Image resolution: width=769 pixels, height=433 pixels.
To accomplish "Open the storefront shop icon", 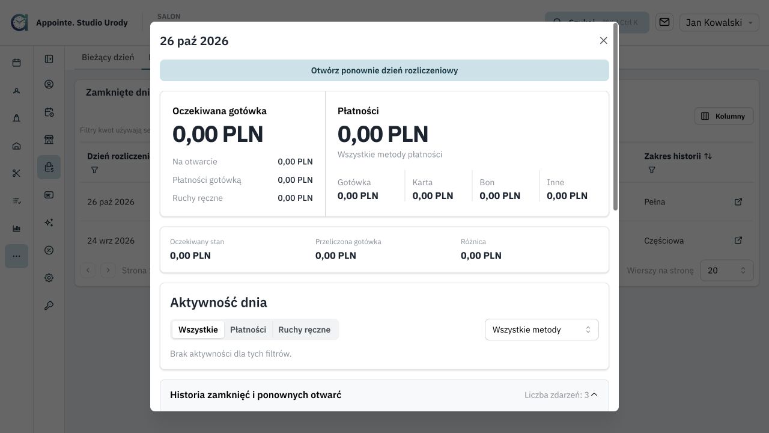I will (x=49, y=140).
